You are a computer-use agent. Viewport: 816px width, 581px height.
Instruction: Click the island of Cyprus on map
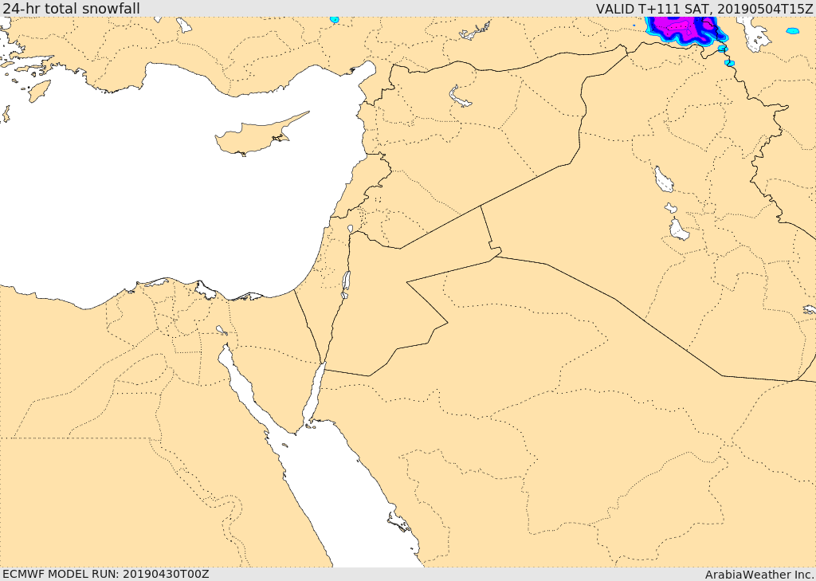261,135
